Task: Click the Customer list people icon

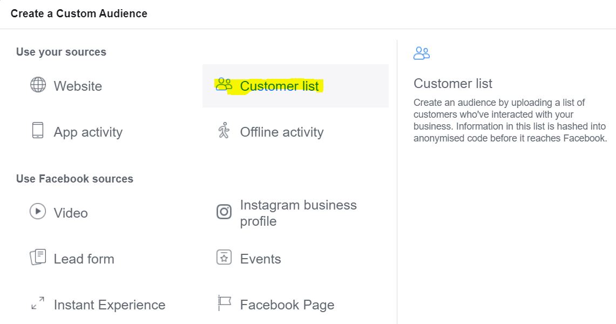Action: coord(224,84)
